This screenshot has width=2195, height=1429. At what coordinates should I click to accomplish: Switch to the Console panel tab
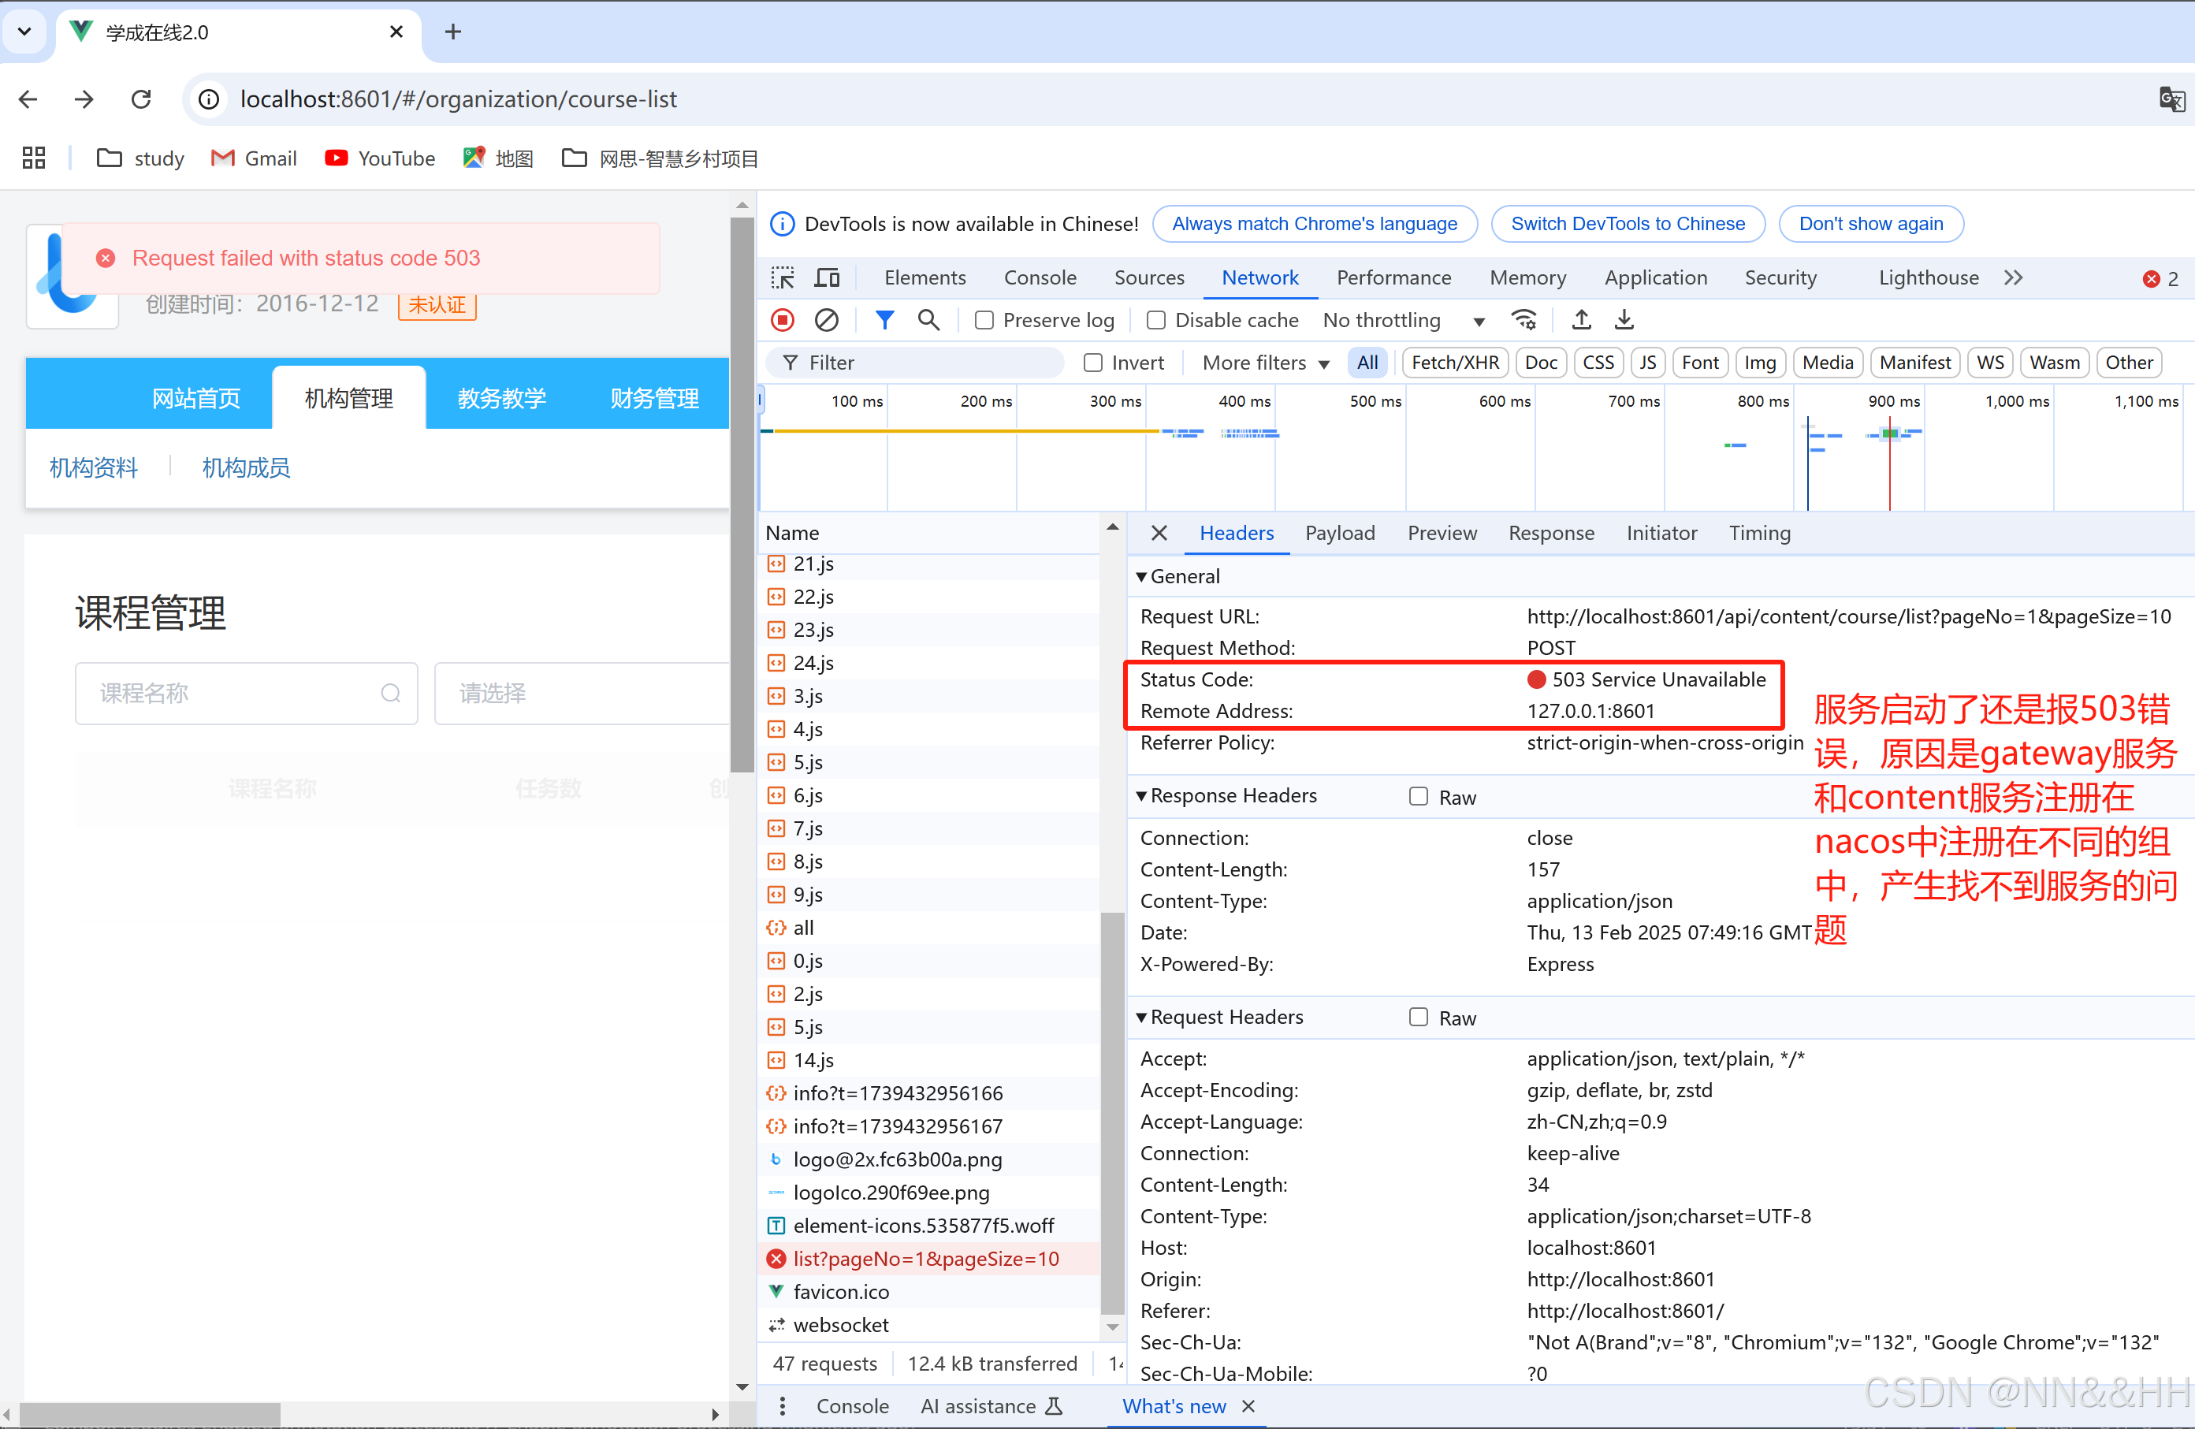coord(1040,277)
